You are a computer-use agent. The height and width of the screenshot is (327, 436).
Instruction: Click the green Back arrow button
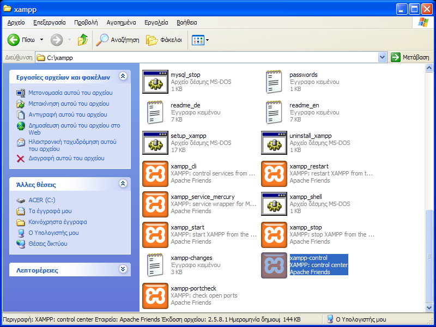point(13,40)
